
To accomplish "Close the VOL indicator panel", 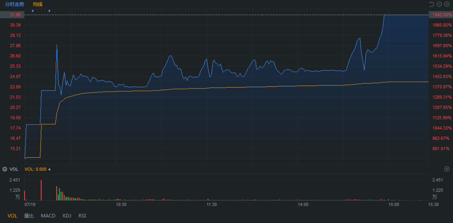I will 447,169.
